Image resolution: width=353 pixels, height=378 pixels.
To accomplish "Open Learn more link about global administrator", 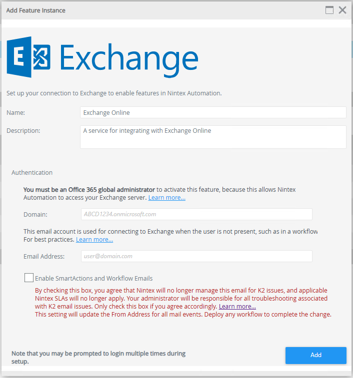I will 167,198.
